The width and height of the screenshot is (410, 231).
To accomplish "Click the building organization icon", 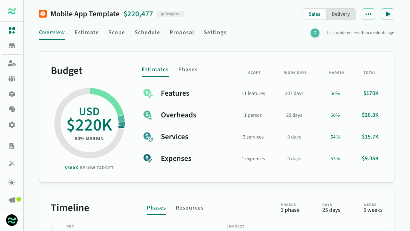I will [x=12, y=146].
